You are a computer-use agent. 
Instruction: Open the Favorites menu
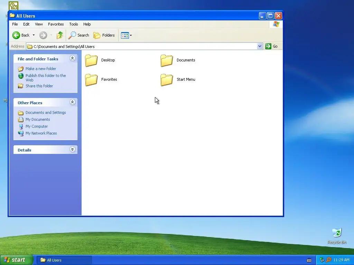coord(56,24)
